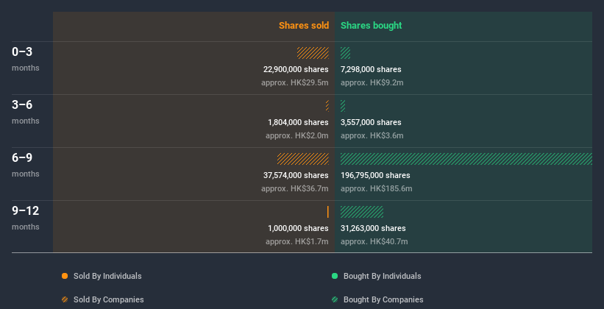This screenshot has width=604, height=309.
Task: Click the 22,900,000 shares value
Action: click(x=296, y=69)
